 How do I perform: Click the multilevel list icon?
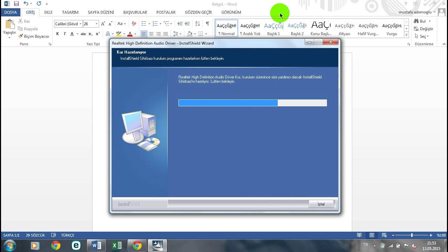pyautogui.click(x=167, y=24)
